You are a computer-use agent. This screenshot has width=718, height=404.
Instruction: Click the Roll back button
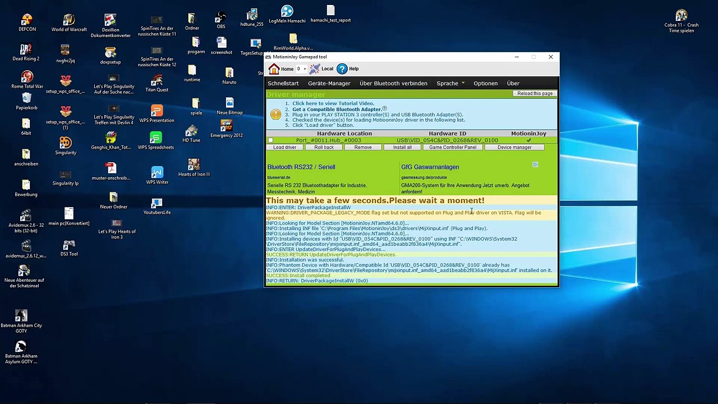click(324, 148)
